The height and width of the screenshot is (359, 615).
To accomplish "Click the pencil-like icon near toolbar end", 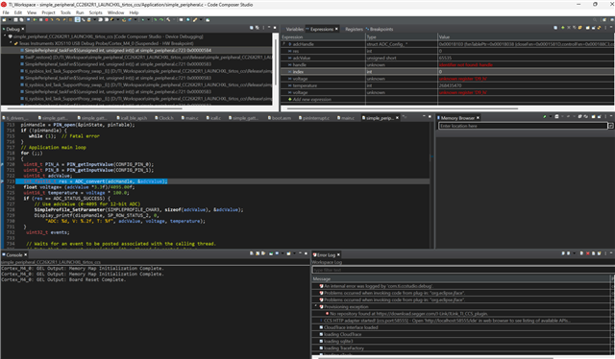I will point(194,19).
